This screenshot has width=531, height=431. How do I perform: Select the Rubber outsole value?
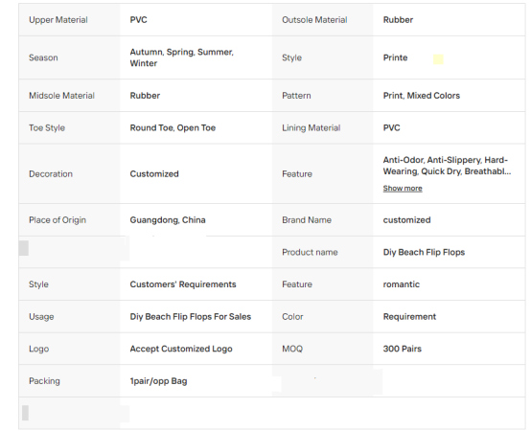[x=398, y=19]
